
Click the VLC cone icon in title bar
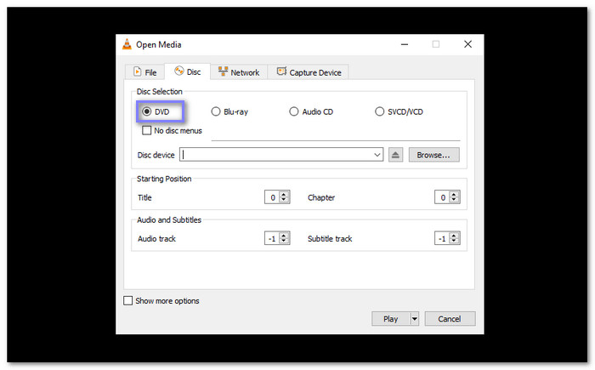127,44
